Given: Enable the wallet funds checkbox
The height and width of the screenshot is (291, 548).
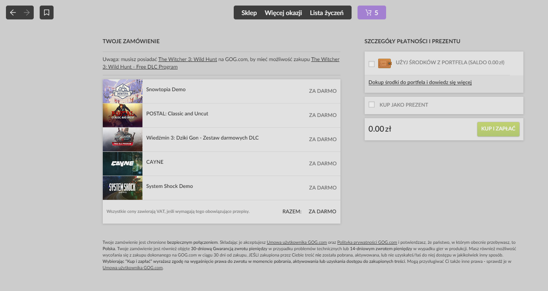Looking at the screenshot, I should [x=372, y=64].
